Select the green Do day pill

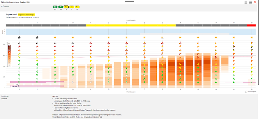tap(55, 7)
